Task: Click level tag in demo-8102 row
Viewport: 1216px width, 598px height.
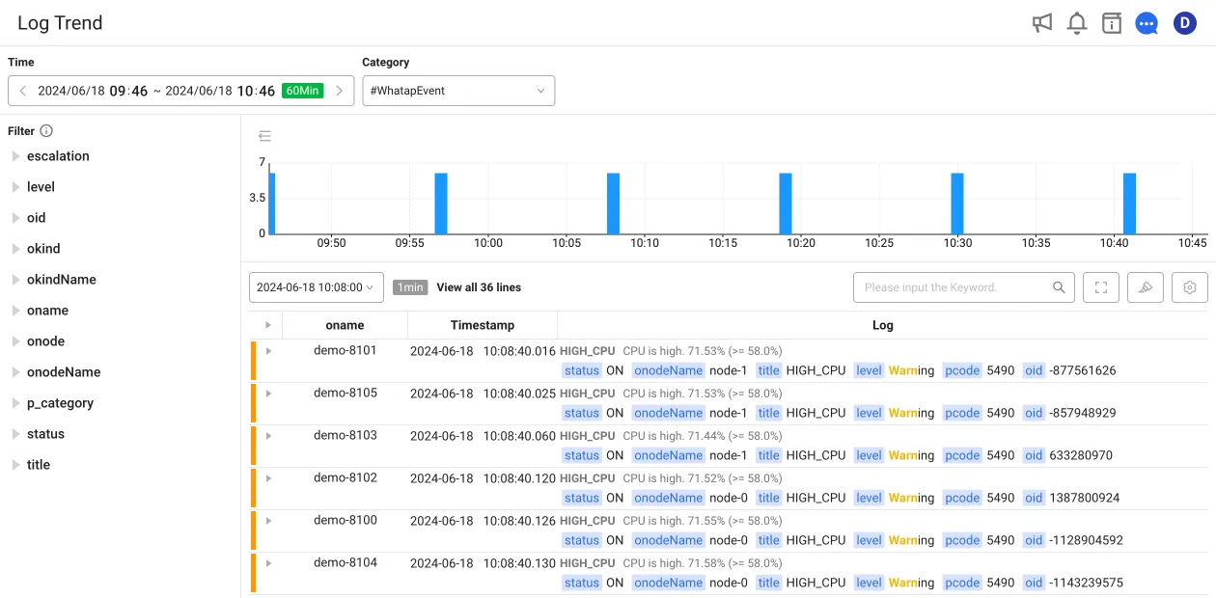Action: click(x=870, y=498)
